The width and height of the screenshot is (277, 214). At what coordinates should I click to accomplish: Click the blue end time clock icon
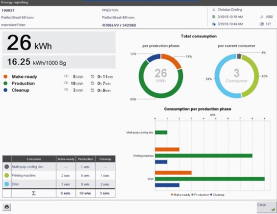tap(214, 24)
